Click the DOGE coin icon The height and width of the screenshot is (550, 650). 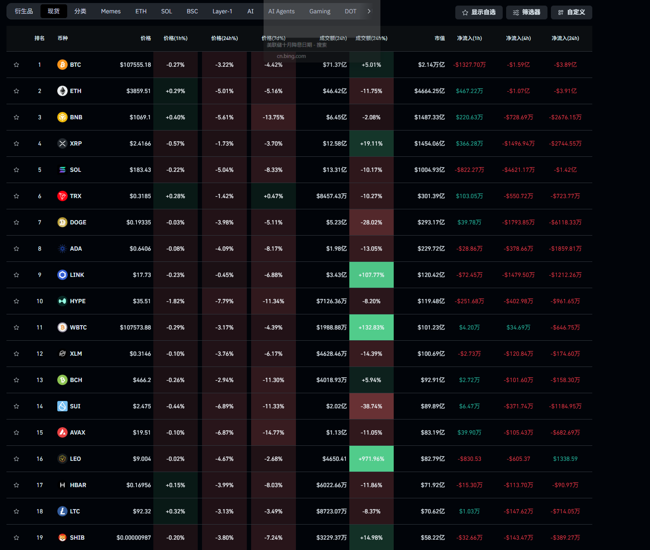pyautogui.click(x=62, y=222)
